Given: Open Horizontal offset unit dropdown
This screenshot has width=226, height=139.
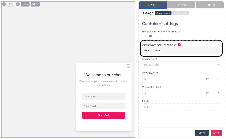Looking at the screenshot, I should (212, 93).
